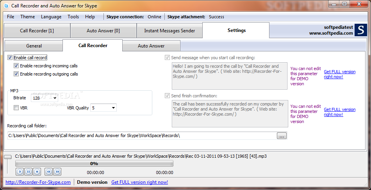
Task: Maximize the Call Recorder window
Action: 345,4
